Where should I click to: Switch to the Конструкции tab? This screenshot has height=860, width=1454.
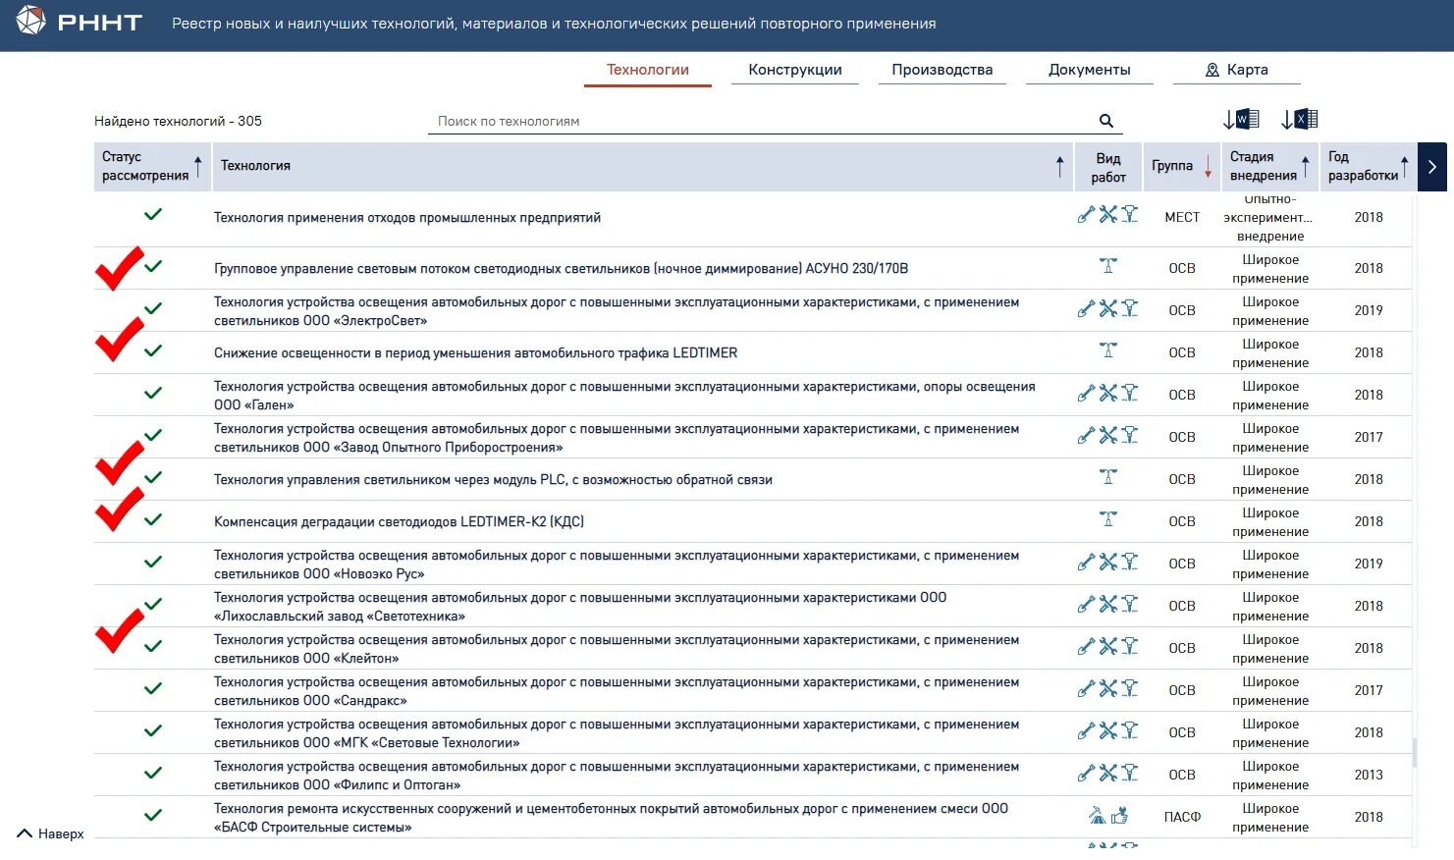[x=795, y=70]
